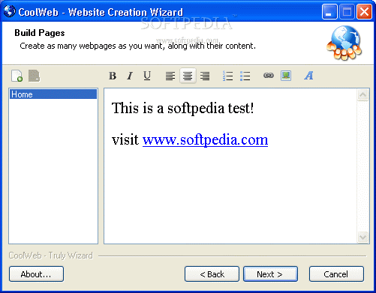This screenshot has height=293, width=376.
Task: Go back with the < Back button
Action: point(212,274)
